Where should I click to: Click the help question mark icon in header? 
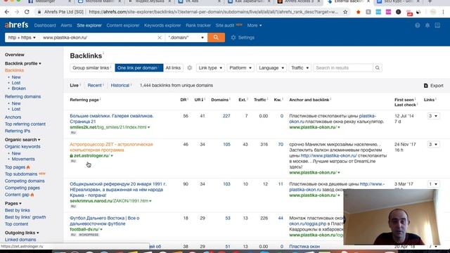417,25
